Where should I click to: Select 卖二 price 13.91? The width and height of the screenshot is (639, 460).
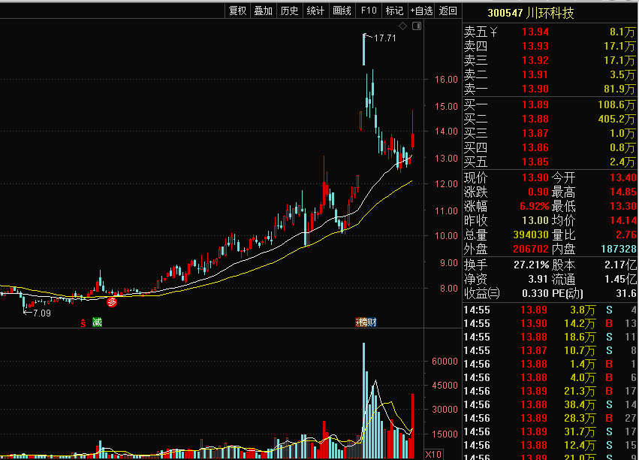[x=535, y=74]
